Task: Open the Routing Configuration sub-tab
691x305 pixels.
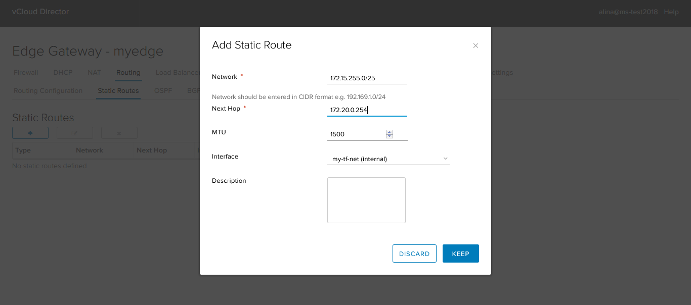Action: (x=48, y=91)
